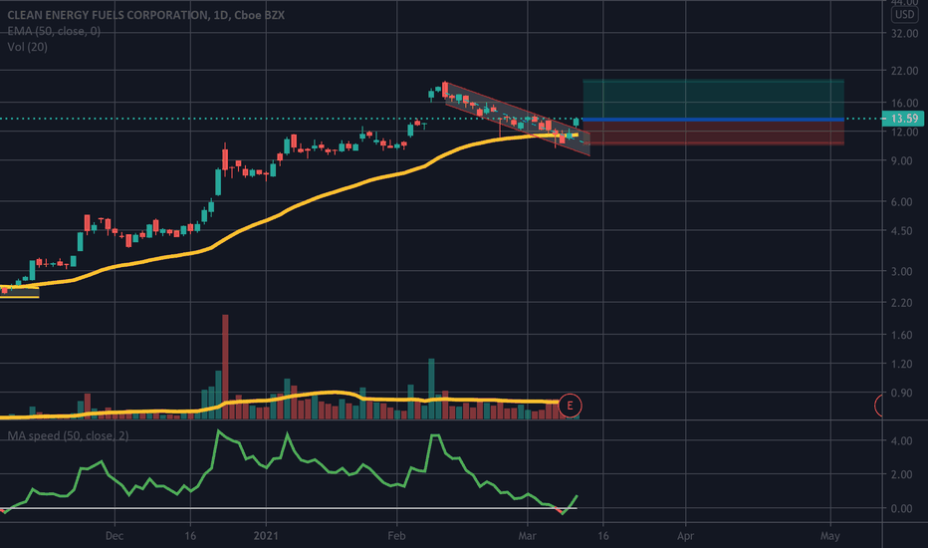Screen dimensions: 928x548
Task: Click the white zero line in the MA speed pane
Action: [288, 508]
